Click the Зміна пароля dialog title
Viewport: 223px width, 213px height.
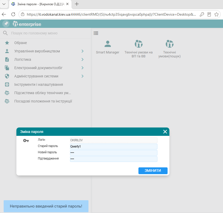32,132
